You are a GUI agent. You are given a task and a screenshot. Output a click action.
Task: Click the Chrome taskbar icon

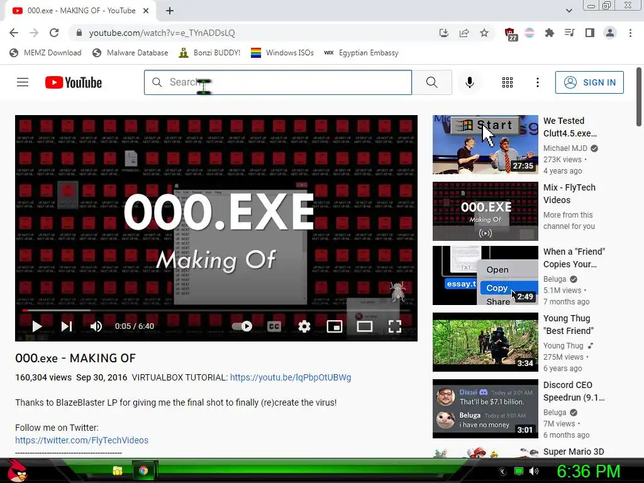tap(143, 470)
